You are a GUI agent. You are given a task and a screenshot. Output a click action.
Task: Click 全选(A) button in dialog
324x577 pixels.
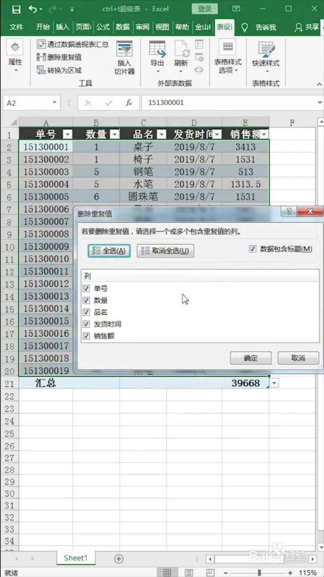[x=109, y=251]
